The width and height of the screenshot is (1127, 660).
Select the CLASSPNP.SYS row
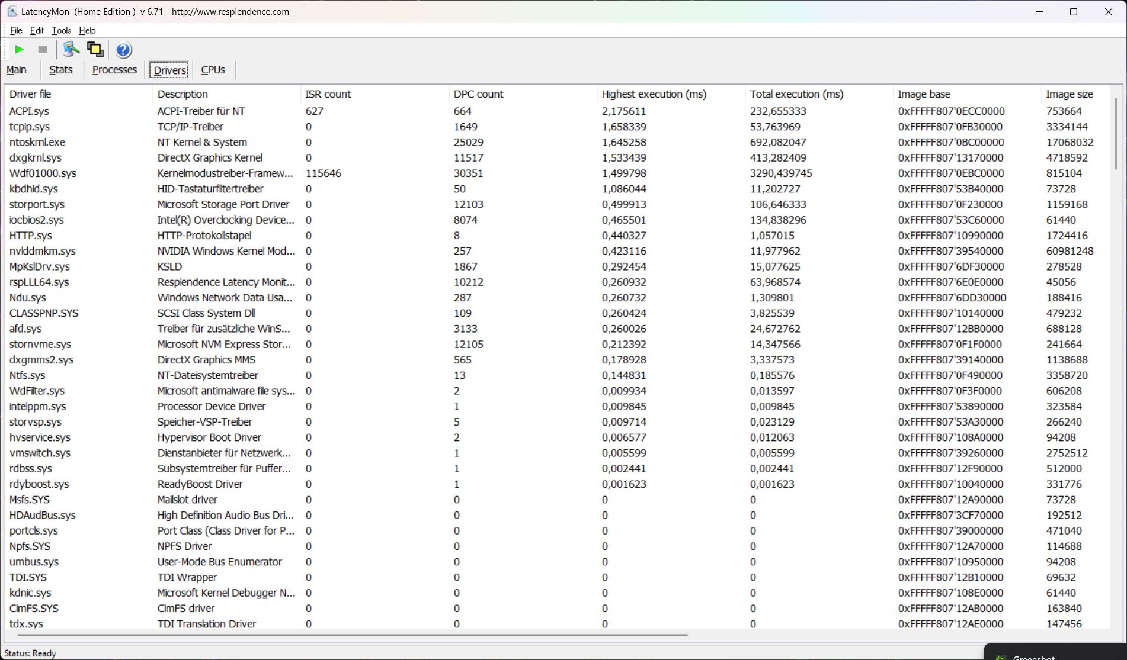[x=557, y=313]
